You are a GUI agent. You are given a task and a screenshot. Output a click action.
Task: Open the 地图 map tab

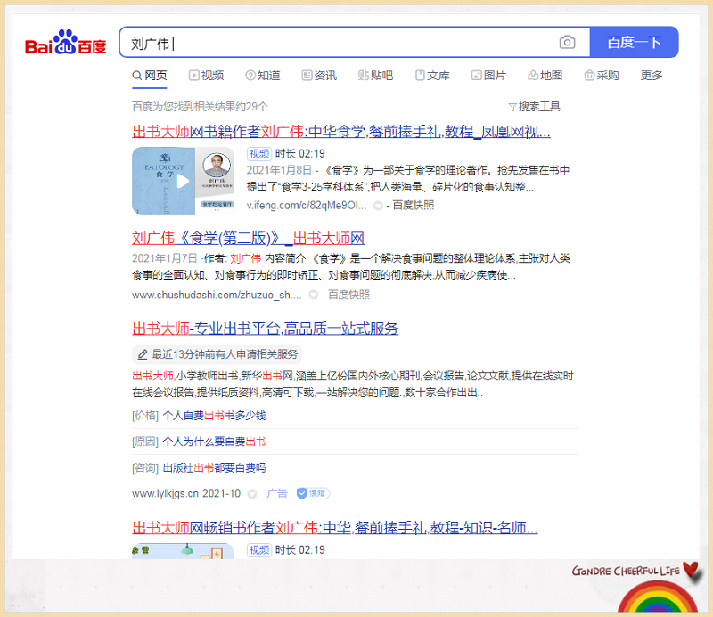(x=545, y=76)
